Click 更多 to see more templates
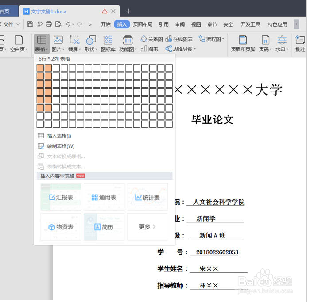This screenshot has height=302, width=310. tap(147, 227)
